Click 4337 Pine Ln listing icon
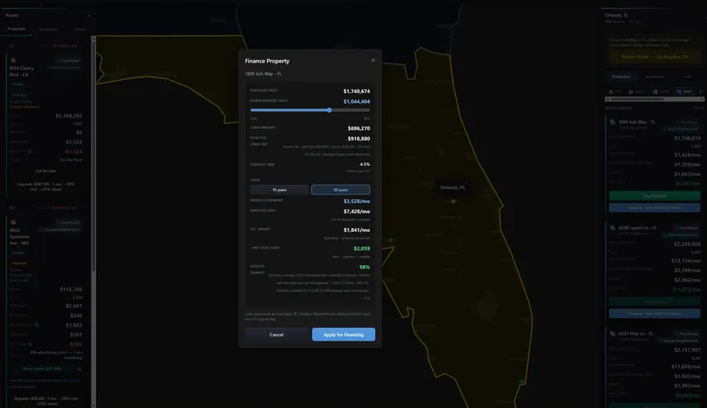Viewport: 707px width, 408px height. tap(612, 334)
